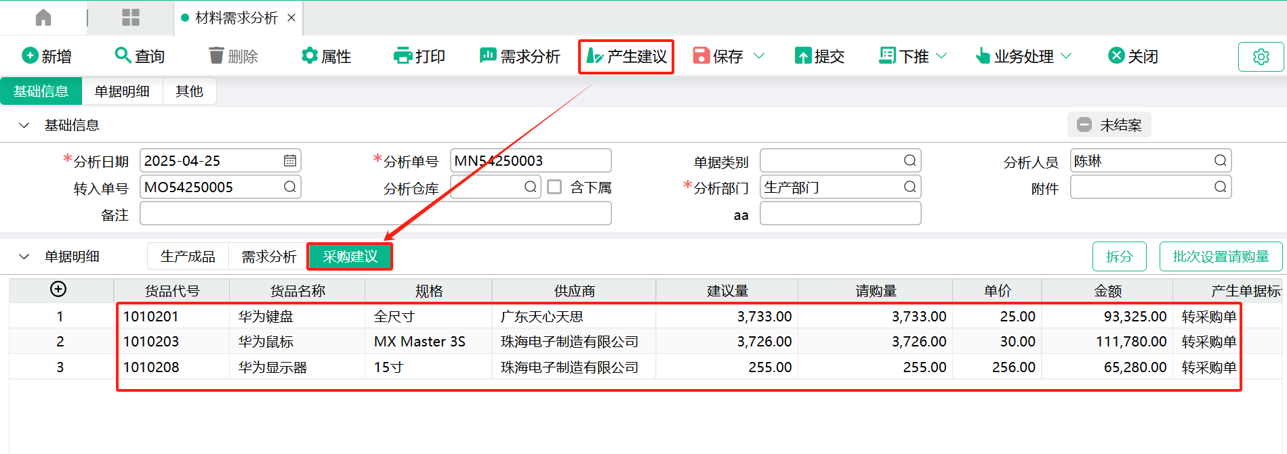Image resolution: width=1287 pixels, height=454 pixels.
Task: Expand the 业务处理 dropdown arrow
Action: (1066, 56)
